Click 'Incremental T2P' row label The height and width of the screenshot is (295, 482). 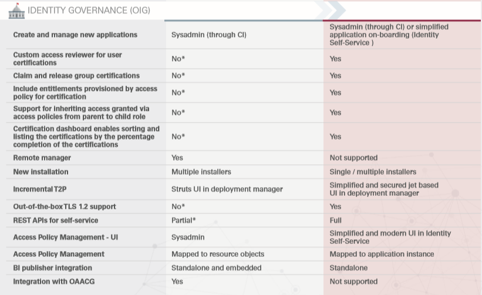(x=41, y=189)
